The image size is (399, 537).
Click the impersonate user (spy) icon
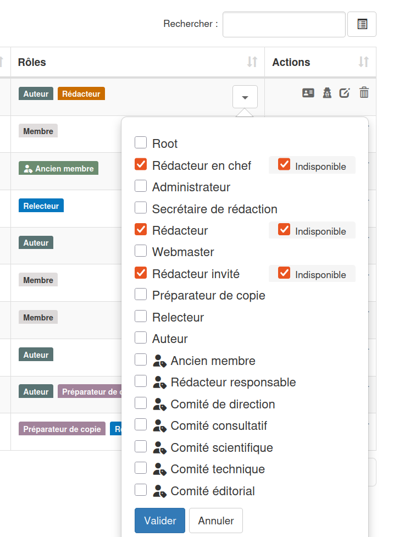[327, 93]
